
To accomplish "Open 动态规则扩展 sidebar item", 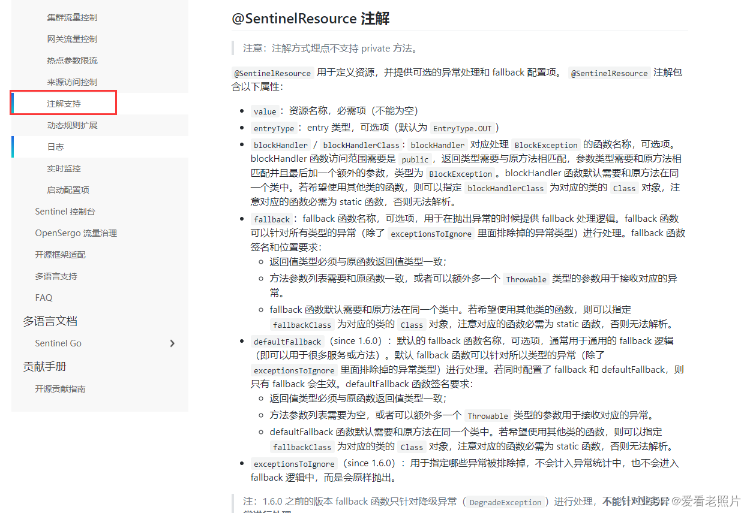I will pyautogui.click(x=72, y=125).
